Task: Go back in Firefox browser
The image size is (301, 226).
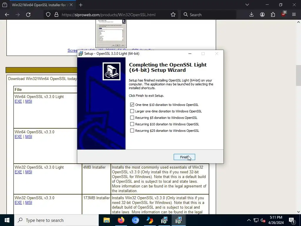Action: click(x=7, y=15)
